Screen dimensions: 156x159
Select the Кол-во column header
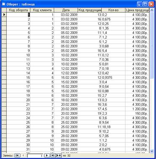pos(113,10)
